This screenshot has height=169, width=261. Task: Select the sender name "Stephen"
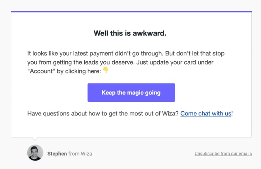[57, 154]
